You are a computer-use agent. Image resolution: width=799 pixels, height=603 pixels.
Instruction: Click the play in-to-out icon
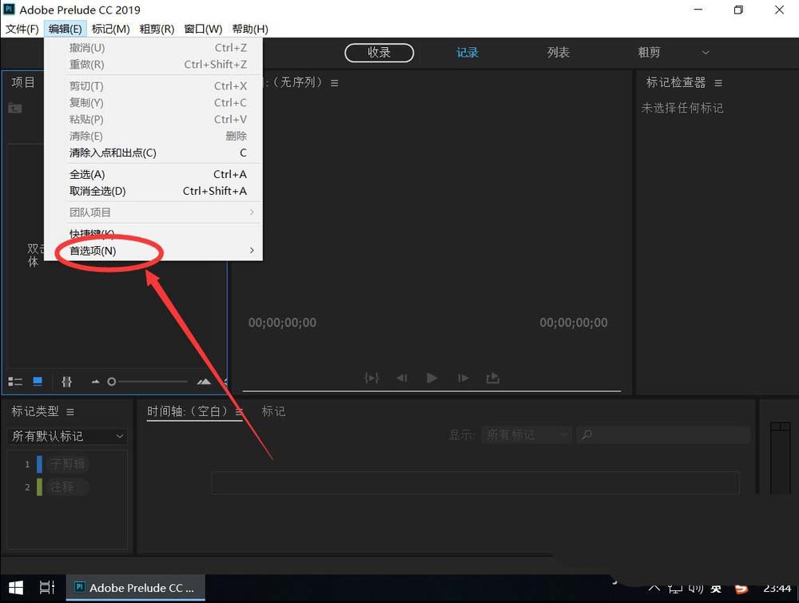[x=371, y=378]
